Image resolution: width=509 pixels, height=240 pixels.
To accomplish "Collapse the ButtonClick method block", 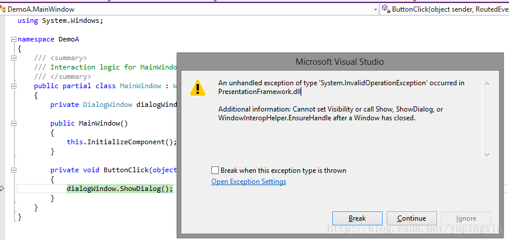I will (13, 170).
